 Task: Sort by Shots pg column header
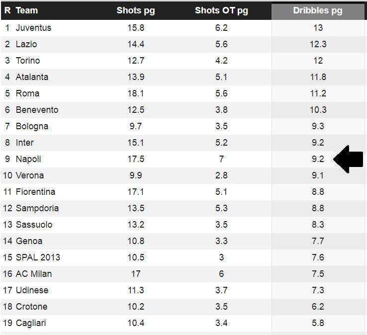(135, 10)
